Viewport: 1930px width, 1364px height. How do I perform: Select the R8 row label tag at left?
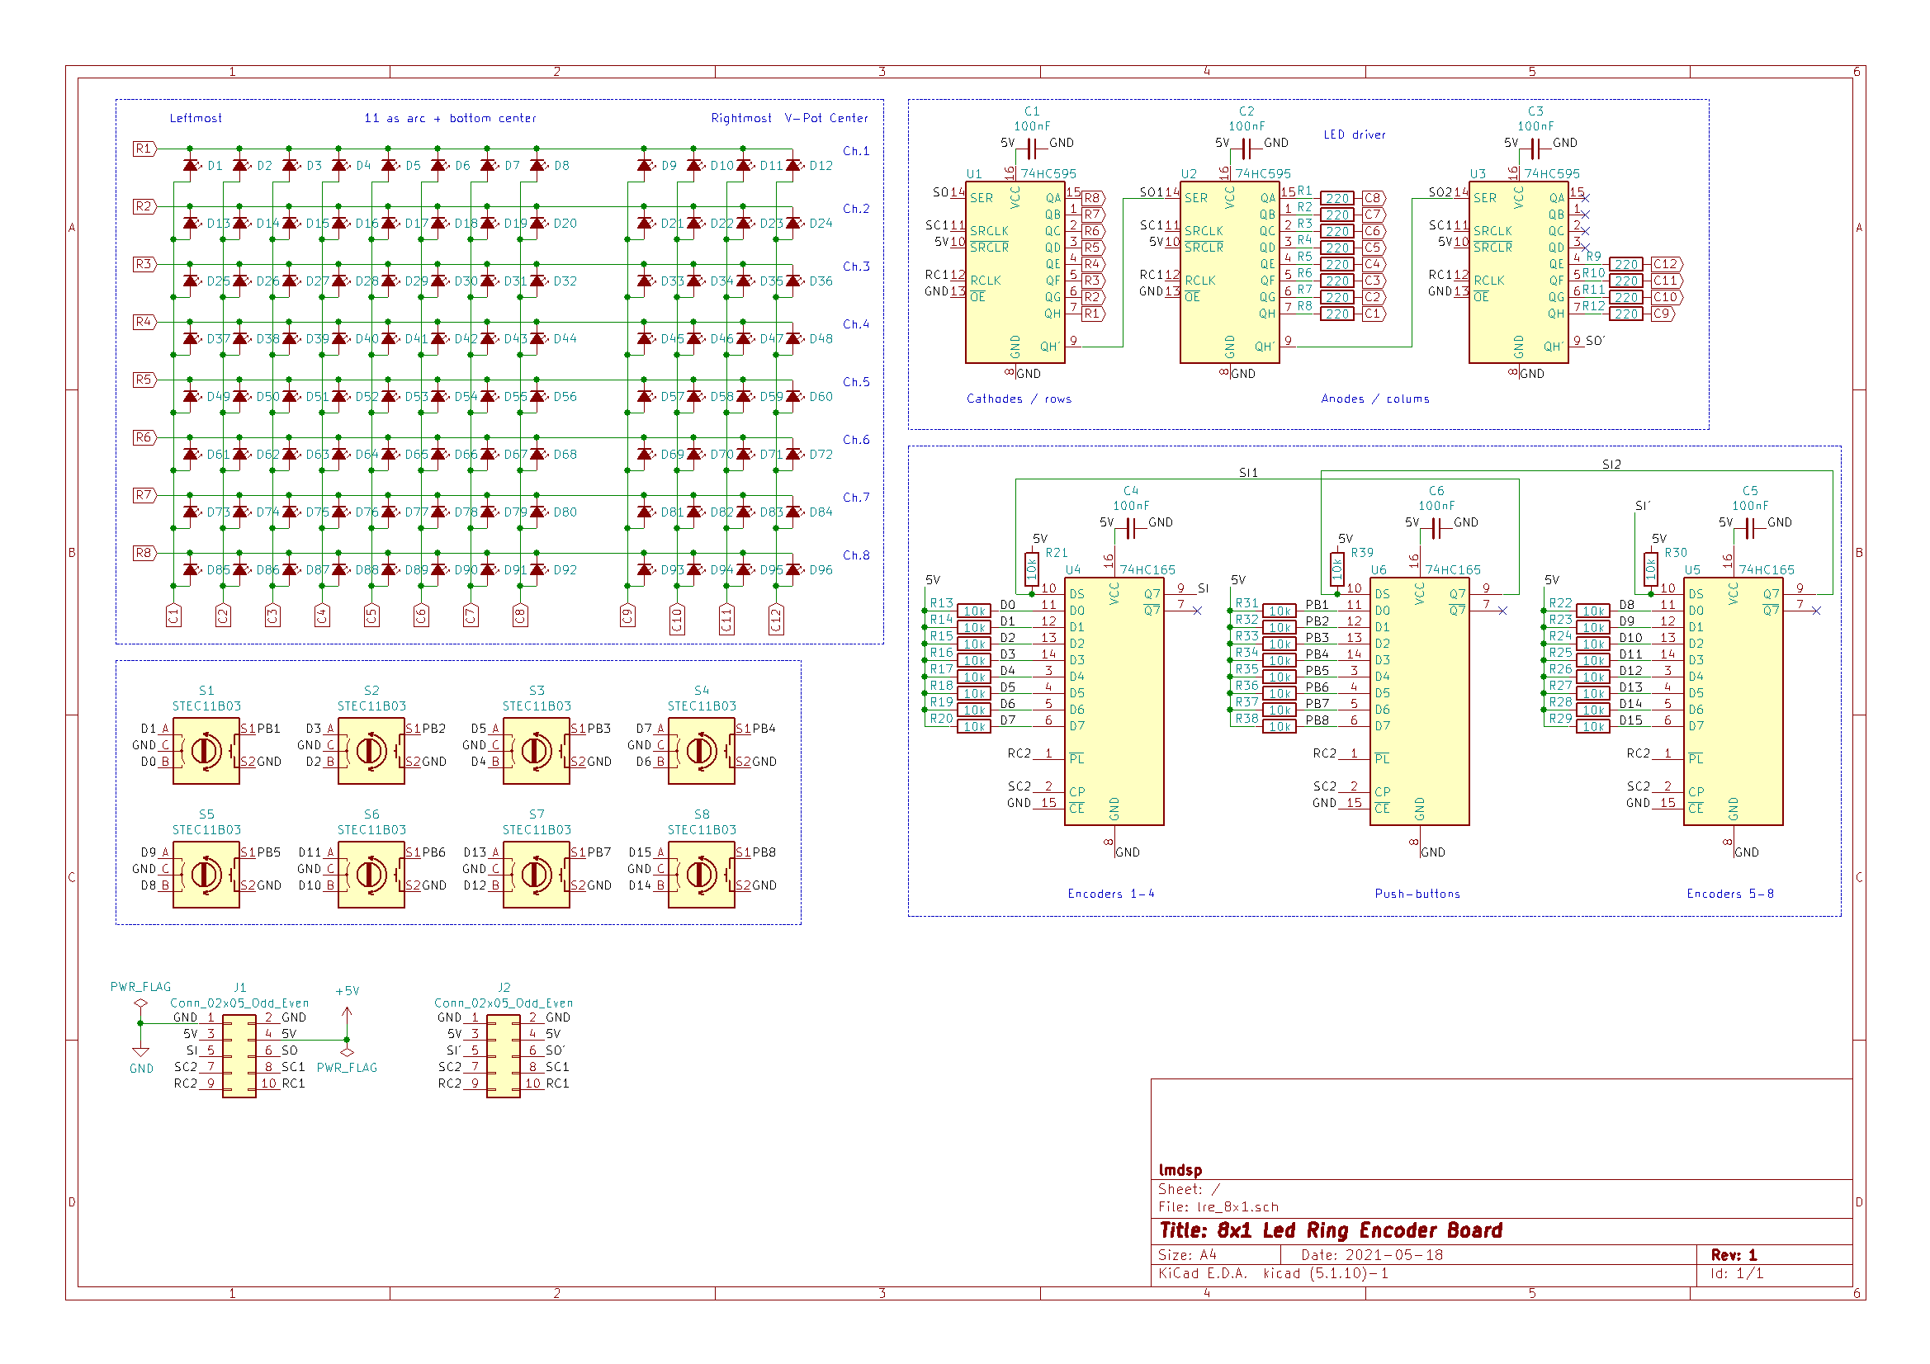click(x=144, y=553)
